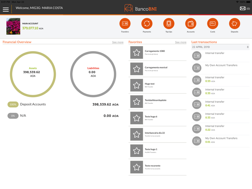Screen dimensions: 252x189
Task: Open the 0.35 AOA internal transfer icon
Action: (197, 92)
